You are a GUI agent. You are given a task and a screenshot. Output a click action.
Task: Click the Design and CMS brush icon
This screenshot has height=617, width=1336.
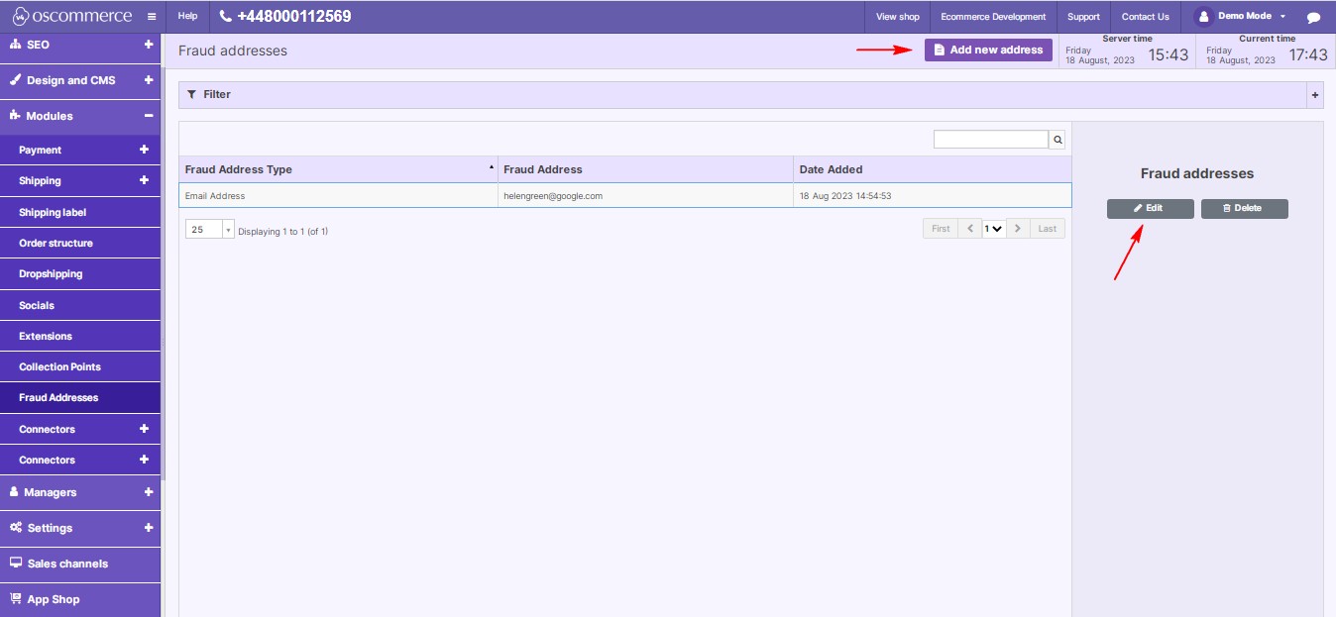point(16,80)
